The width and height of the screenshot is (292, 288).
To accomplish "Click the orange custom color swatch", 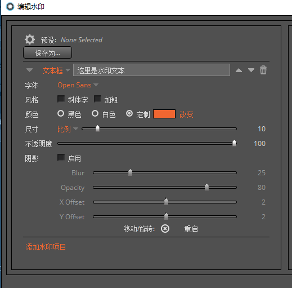I will pos(164,114).
